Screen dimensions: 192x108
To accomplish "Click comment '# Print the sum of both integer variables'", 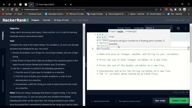I will pos(132,60).
